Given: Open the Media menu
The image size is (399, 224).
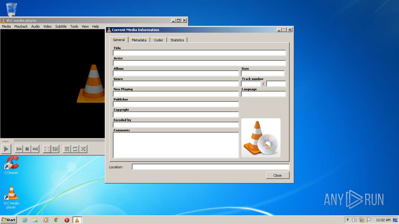Looking at the screenshot, I should tap(6, 26).
